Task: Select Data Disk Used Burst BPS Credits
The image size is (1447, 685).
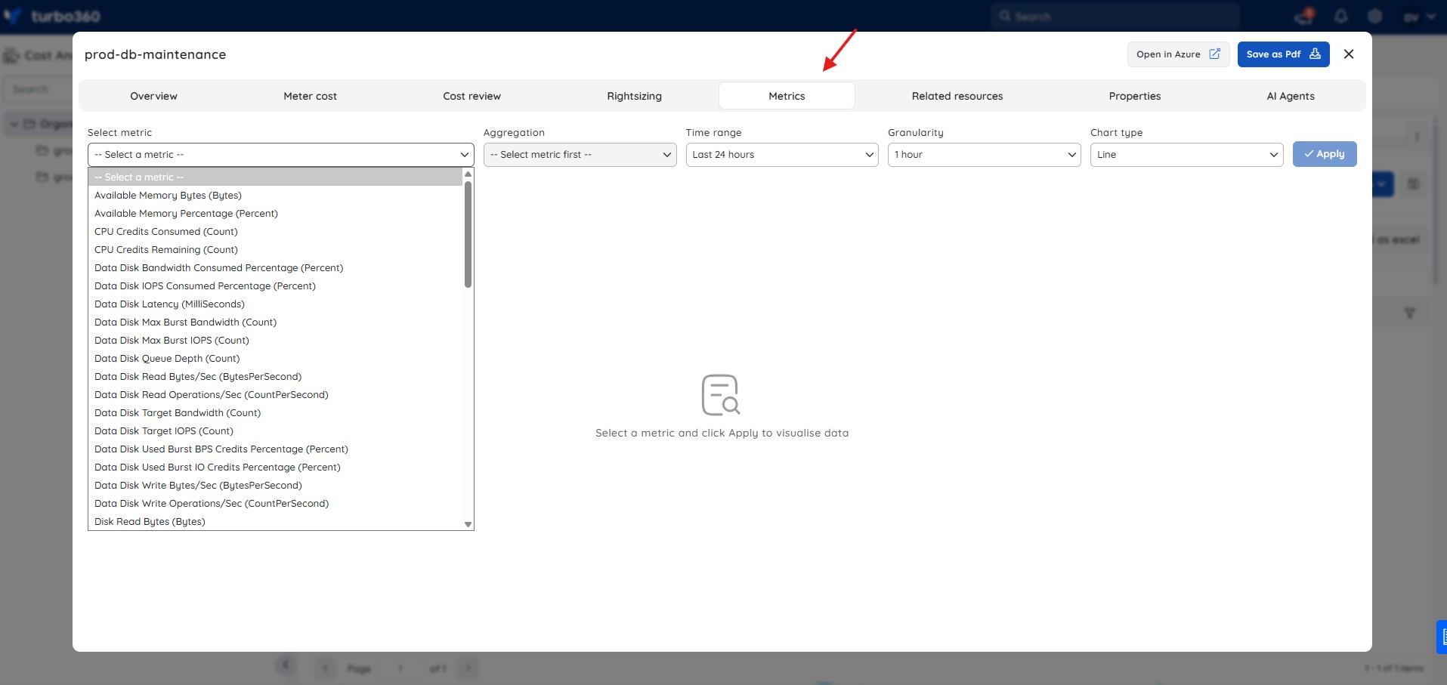Action: 275,449
